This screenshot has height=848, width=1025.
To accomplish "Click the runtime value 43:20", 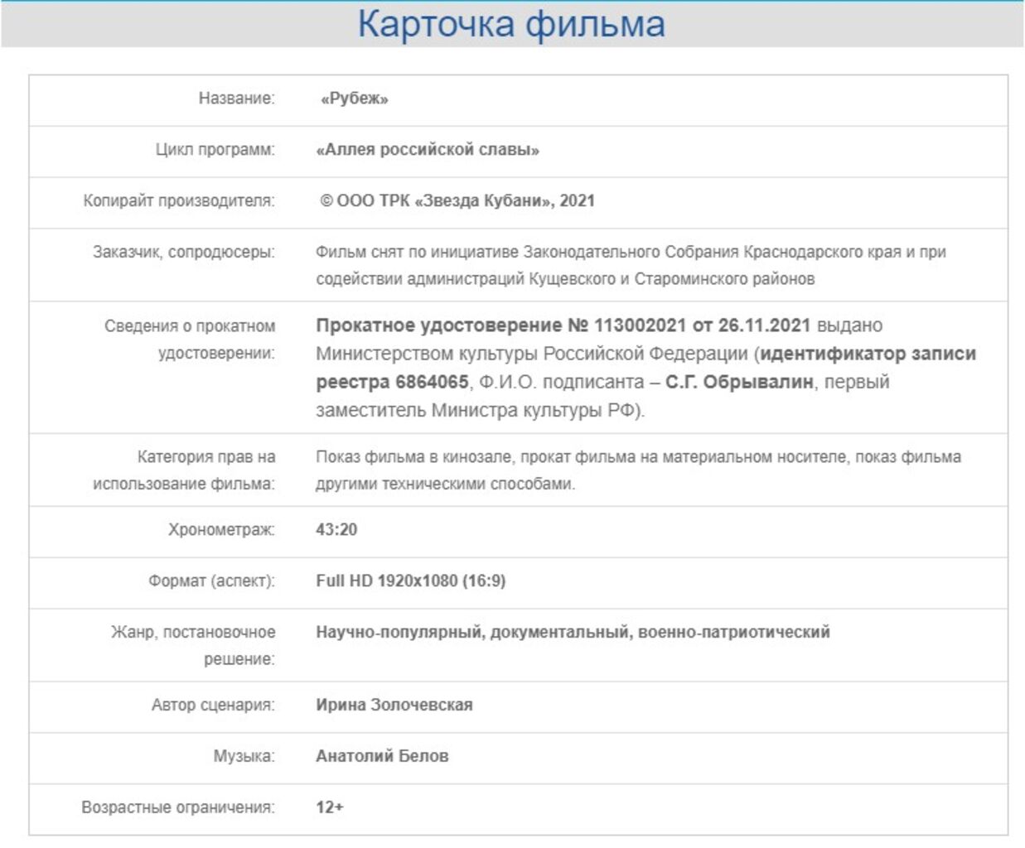I will (336, 530).
